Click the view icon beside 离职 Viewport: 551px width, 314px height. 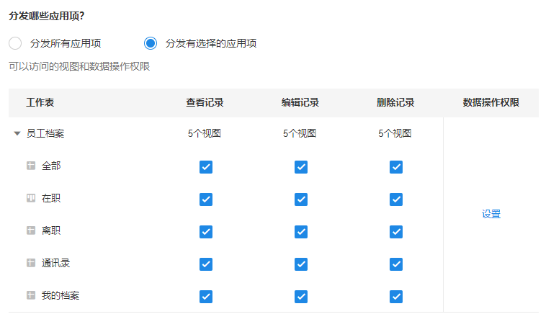coord(31,230)
